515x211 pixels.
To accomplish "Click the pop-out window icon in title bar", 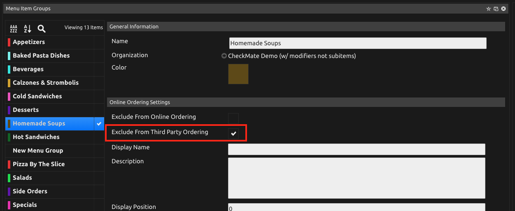I will tap(496, 9).
